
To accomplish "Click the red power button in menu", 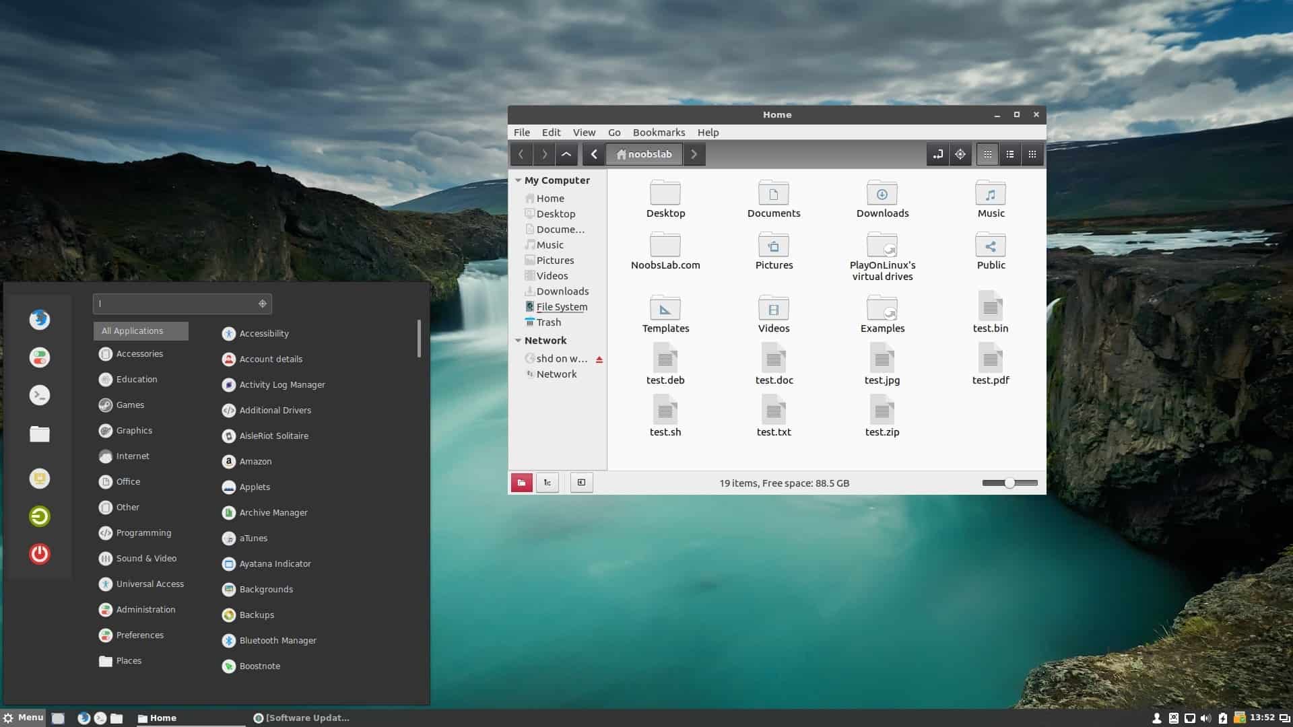I will tap(40, 554).
